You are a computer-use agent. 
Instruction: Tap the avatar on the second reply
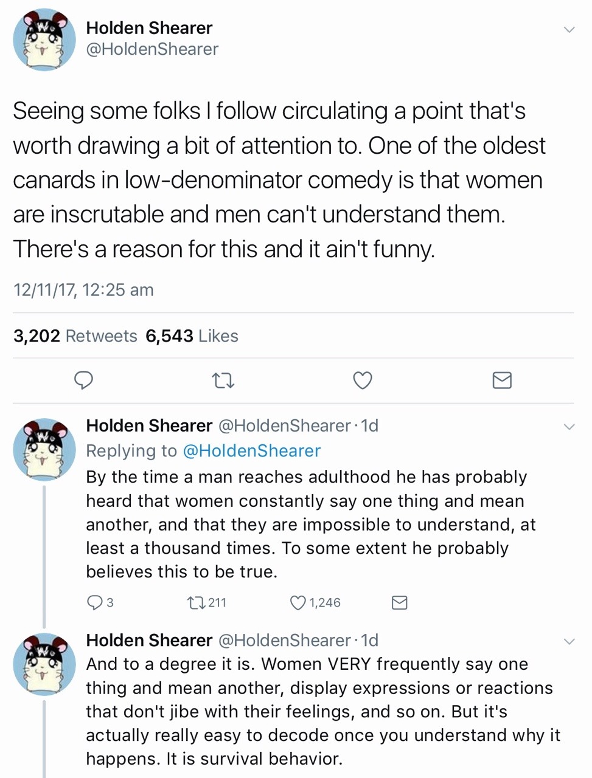click(44, 664)
